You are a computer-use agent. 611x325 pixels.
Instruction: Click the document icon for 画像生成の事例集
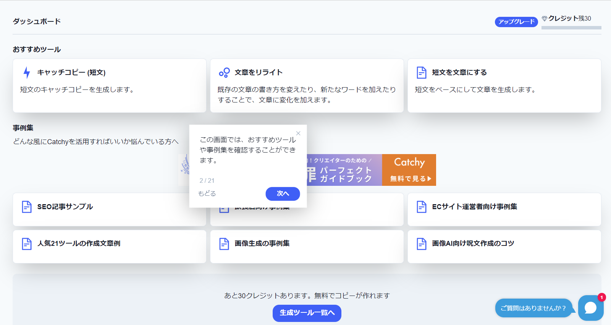click(x=224, y=244)
